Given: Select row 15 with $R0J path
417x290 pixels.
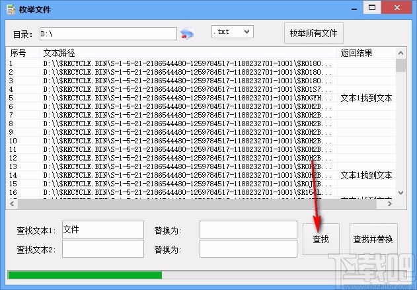Looking at the screenshot, I should coord(201,184).
